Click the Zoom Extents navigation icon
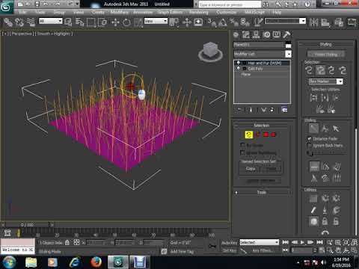 [x=346, y=242]
